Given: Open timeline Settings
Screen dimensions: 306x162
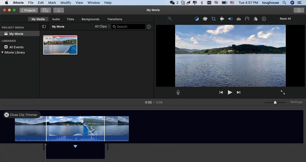Looking at the screenshot, I should (296, 102).
